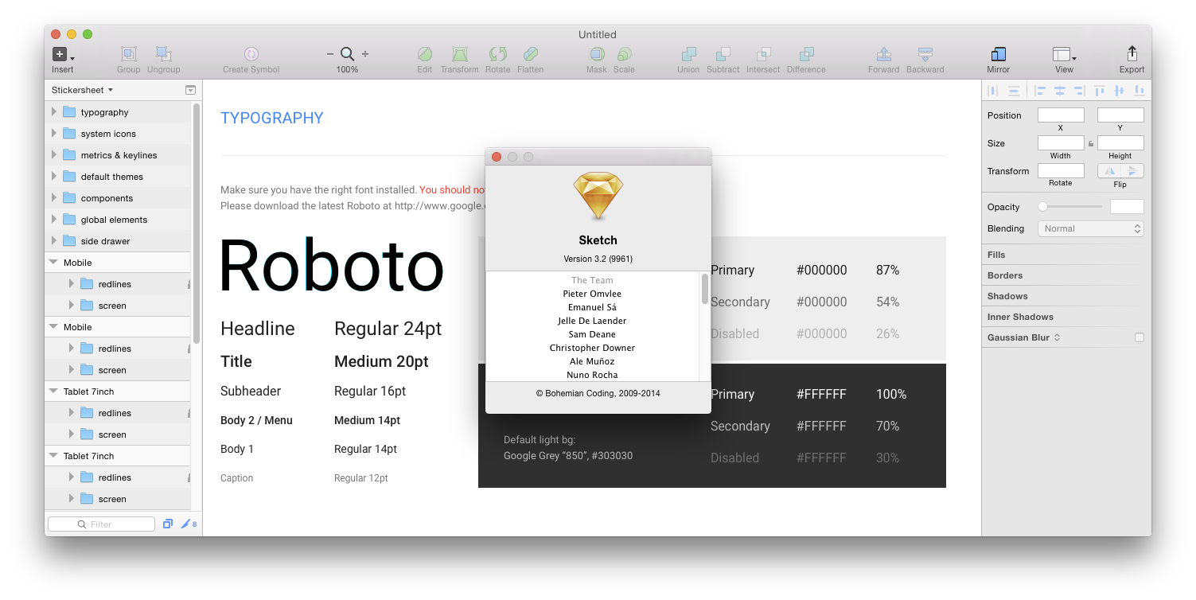Click the align top edges icon

point(1100,91)
